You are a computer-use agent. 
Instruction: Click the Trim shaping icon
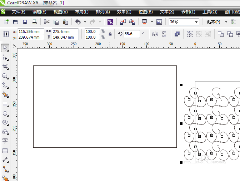pos(230,34)
